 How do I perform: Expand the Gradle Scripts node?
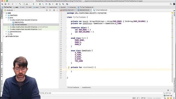point(4,36)
